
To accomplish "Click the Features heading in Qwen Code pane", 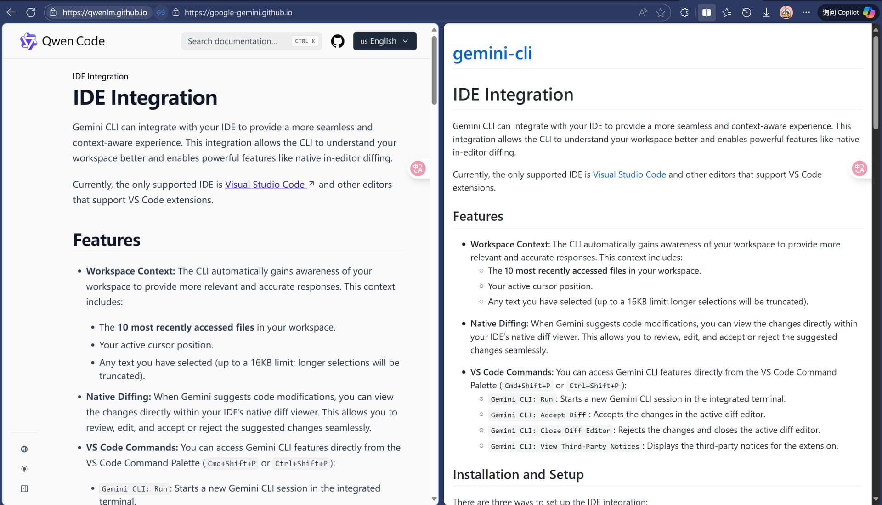I will [x=107, y=240].
